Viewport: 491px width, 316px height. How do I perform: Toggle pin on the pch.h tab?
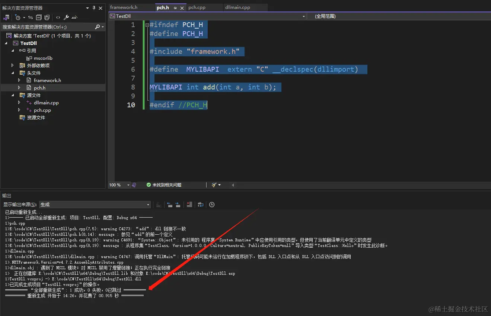(175, 8)
